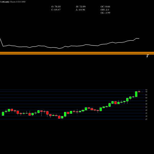Click the chart title ending in USA USFD

click(13, 2)
